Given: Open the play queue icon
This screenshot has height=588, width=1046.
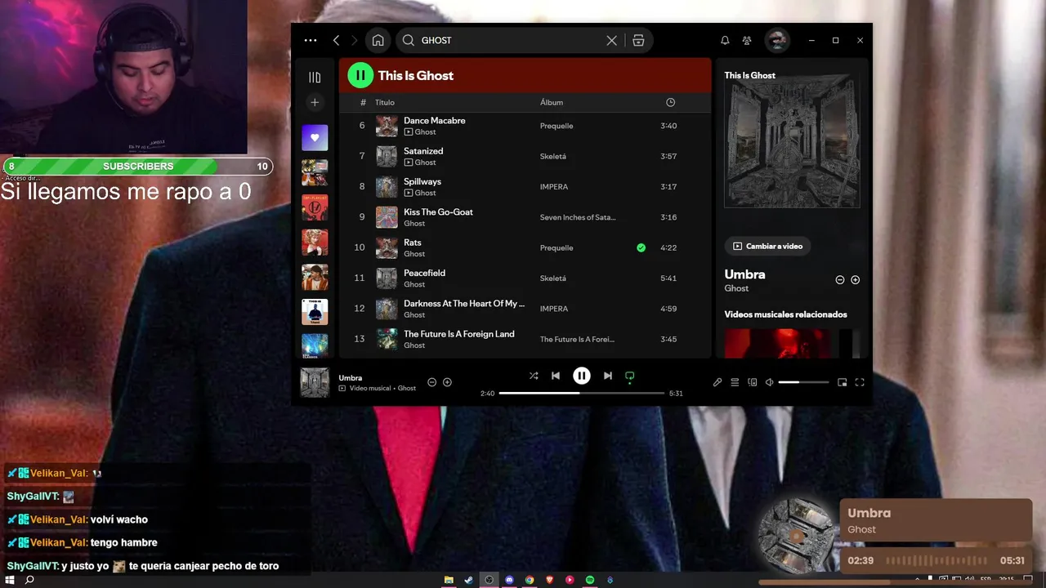Looking at the screenshot, I should (735, 382).
